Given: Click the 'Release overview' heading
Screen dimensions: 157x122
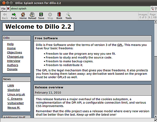Looking at the screenshot, I should coord(49,87).
